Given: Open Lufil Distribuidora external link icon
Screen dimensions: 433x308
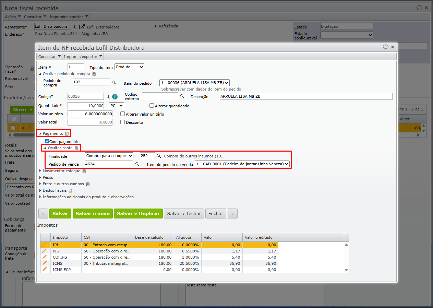Looking at the screenshot, I should pyautogui.click(x=82, y=27).
